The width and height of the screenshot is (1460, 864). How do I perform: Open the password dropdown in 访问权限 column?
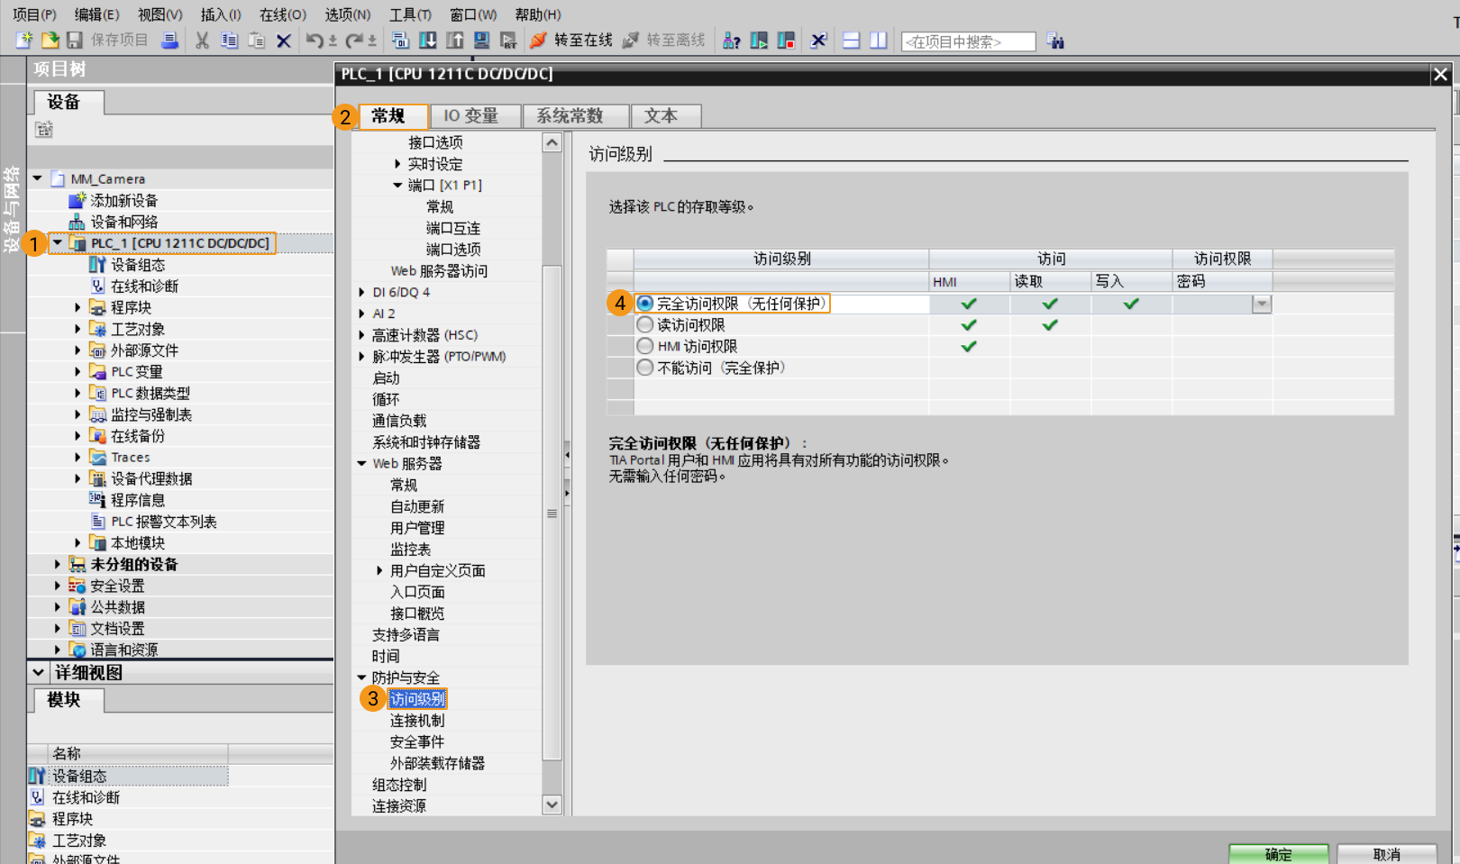click(x=1264, y=304)
